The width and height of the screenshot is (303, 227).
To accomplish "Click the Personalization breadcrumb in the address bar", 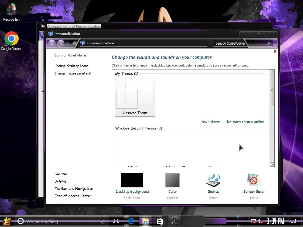I will tap(102, 43).
